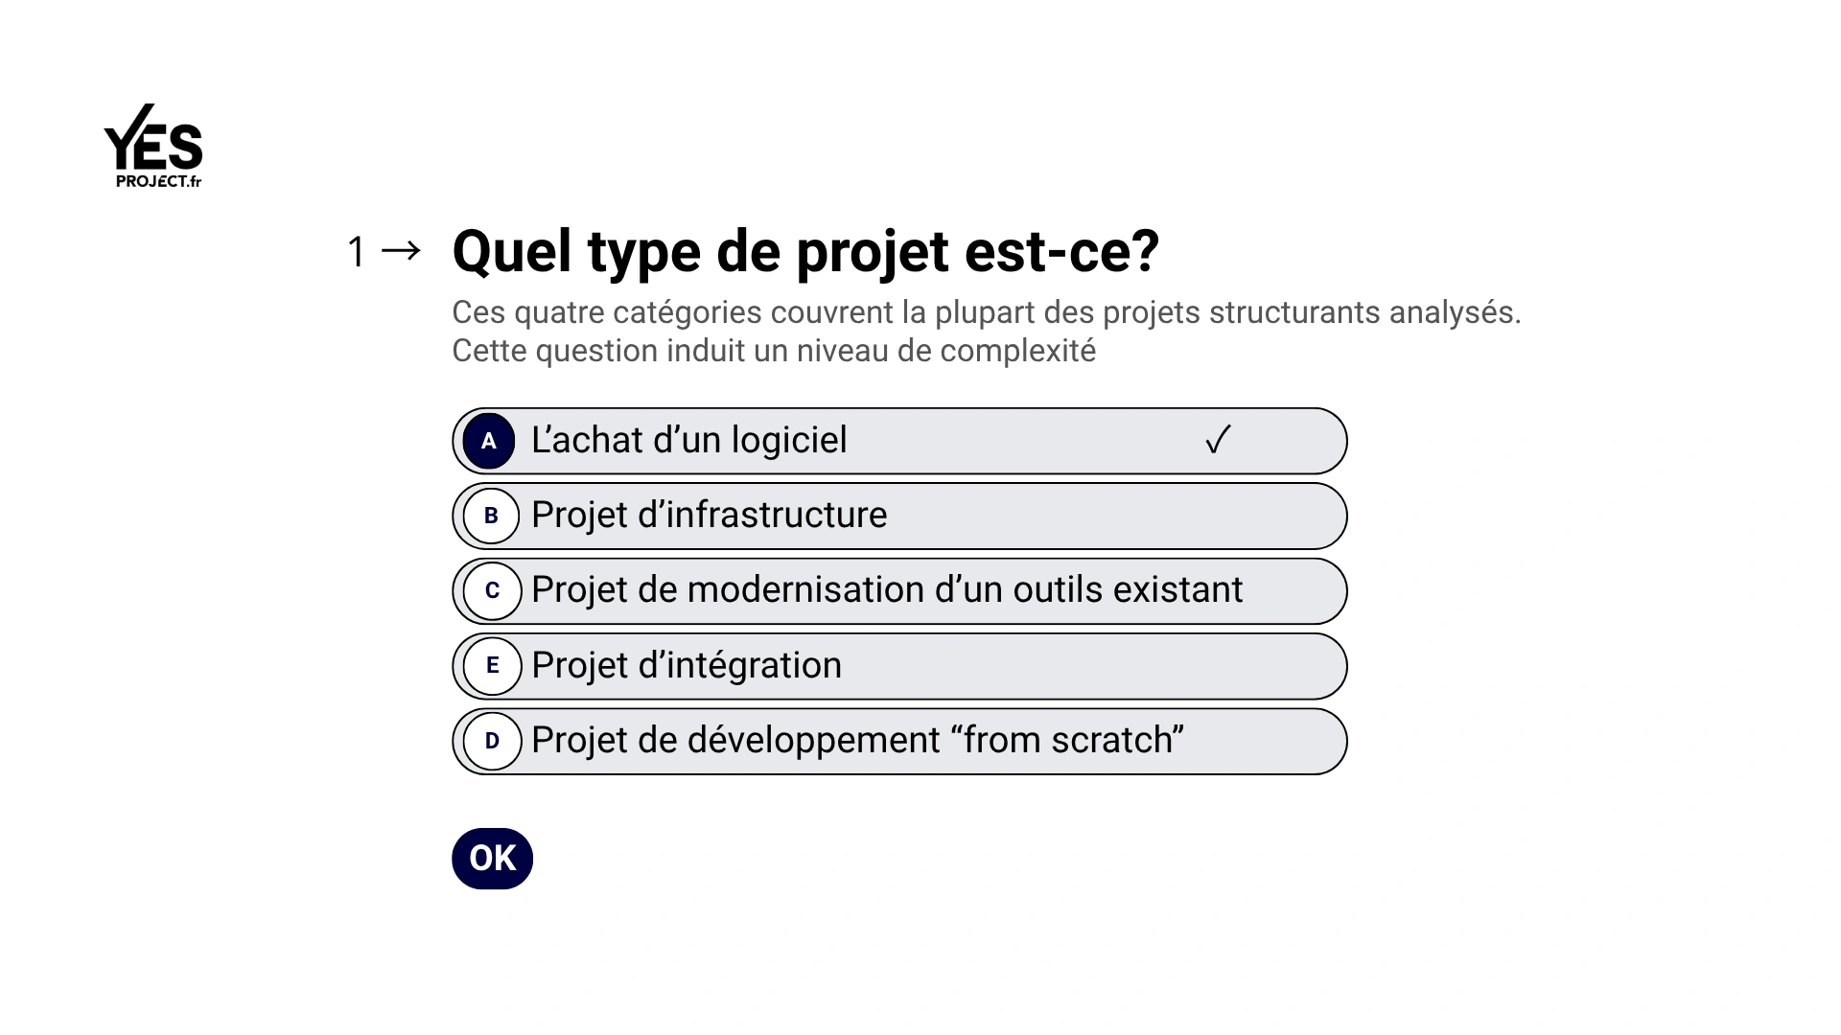Click the letter E key badge
Image resolution: width=1841 pixels, height=1035 pixels.
tap(492, 665)
